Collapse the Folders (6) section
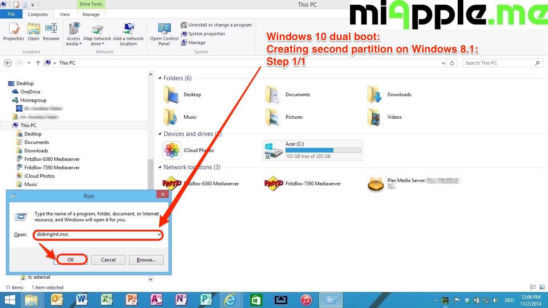 [160, 78]
